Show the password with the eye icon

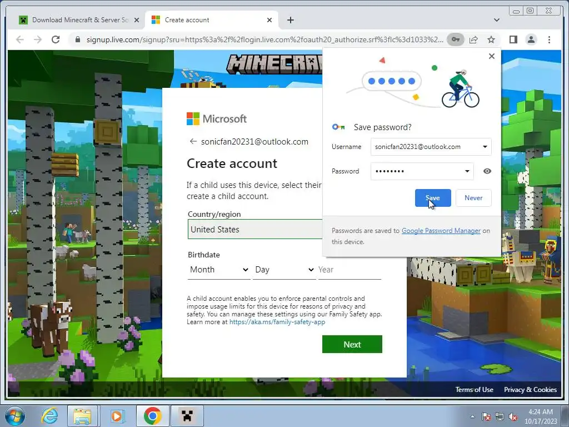click(x=487, y=171)
